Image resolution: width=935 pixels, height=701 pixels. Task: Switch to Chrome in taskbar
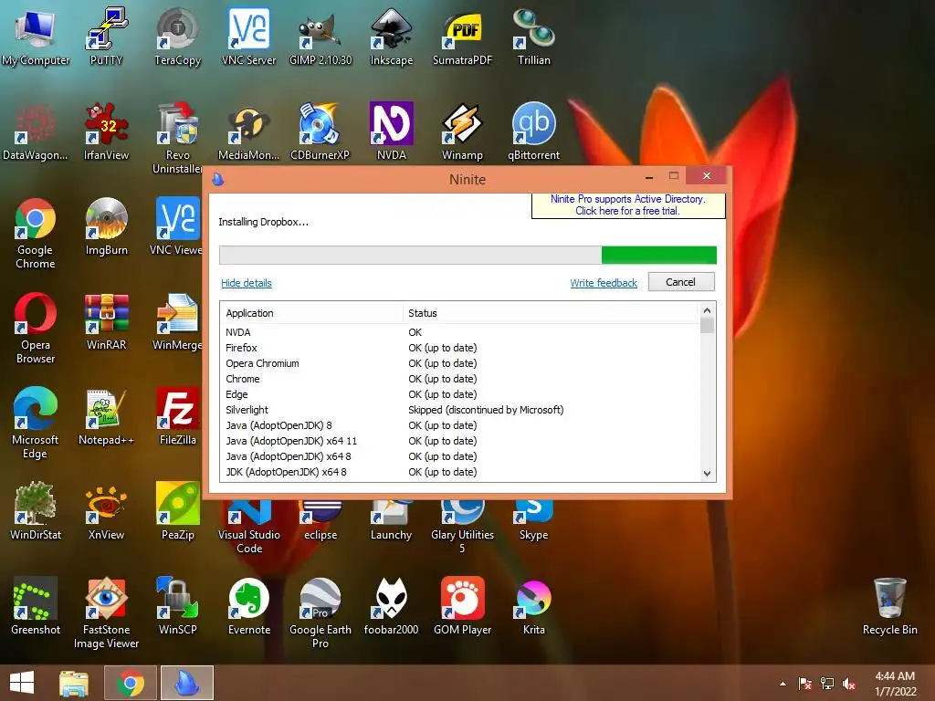tap(131, 683)
